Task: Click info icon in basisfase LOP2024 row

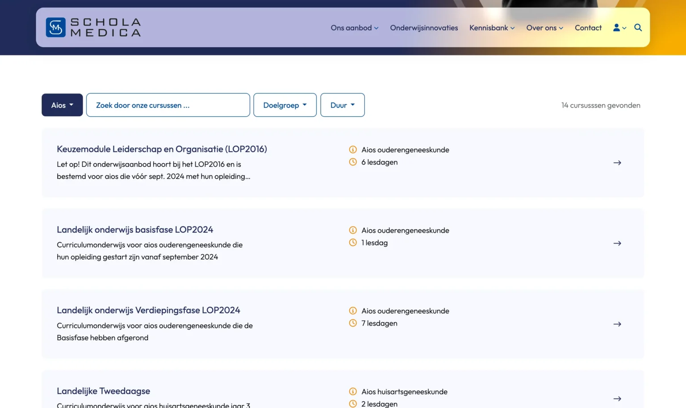Action: tap(353, 230)
